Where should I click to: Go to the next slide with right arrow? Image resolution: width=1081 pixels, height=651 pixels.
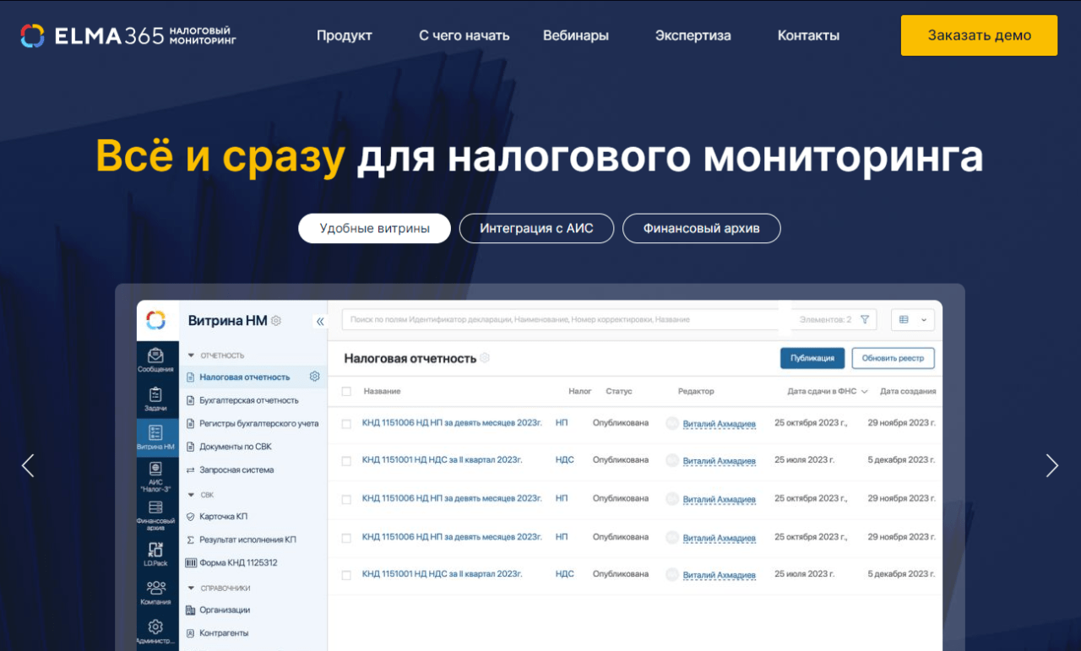(x=1052, y=465)
